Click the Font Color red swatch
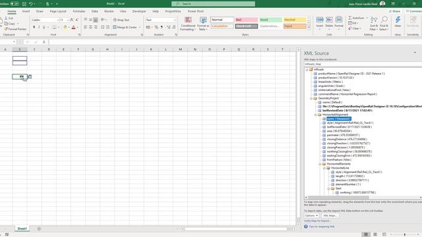422x237 pixels. [x=73, y=27]
